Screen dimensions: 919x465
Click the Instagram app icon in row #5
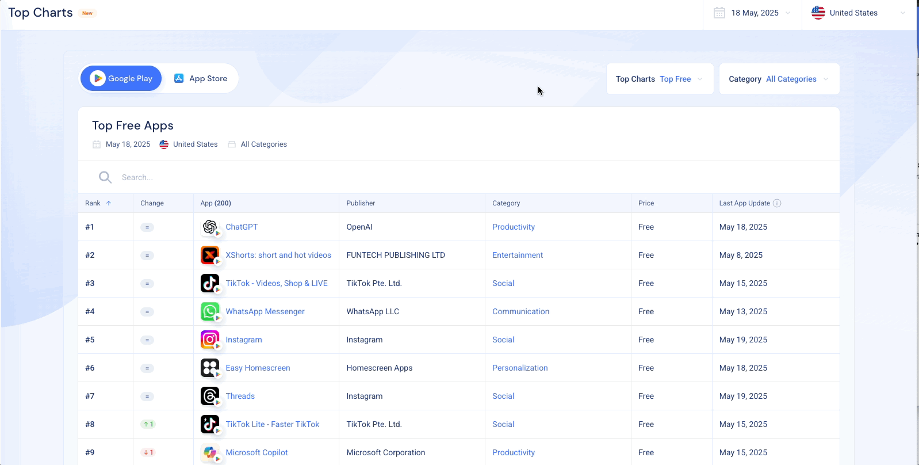click(210, 340)
